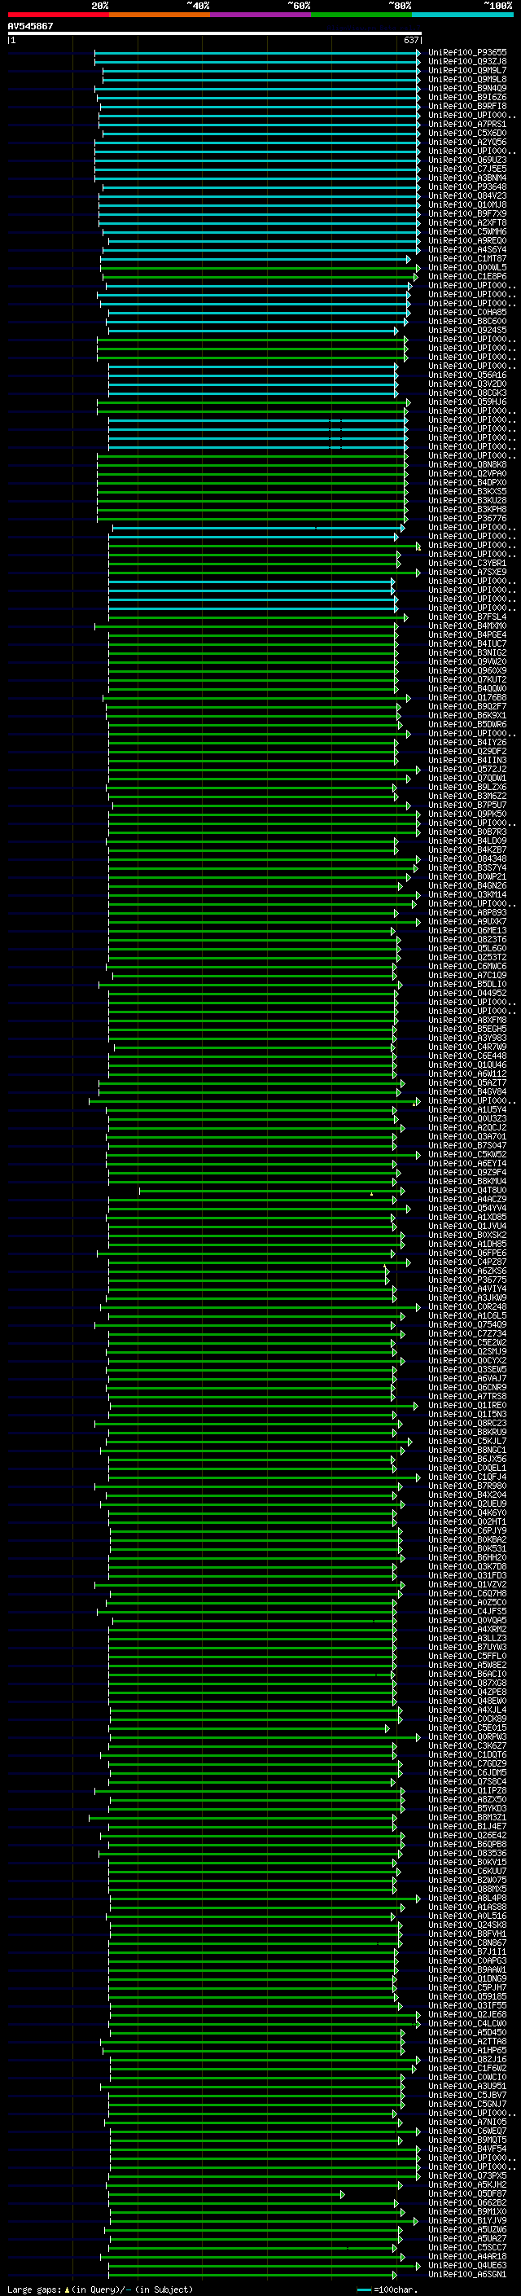
Task: Click the short green alignment bar for Q5DF87
Action: [x=226, y=2193]
